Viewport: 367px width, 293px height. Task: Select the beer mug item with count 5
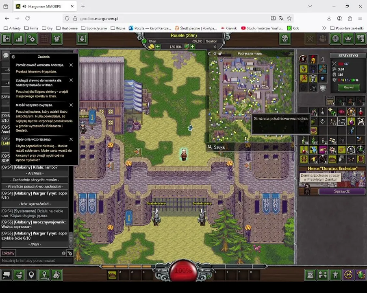point(351,112)
